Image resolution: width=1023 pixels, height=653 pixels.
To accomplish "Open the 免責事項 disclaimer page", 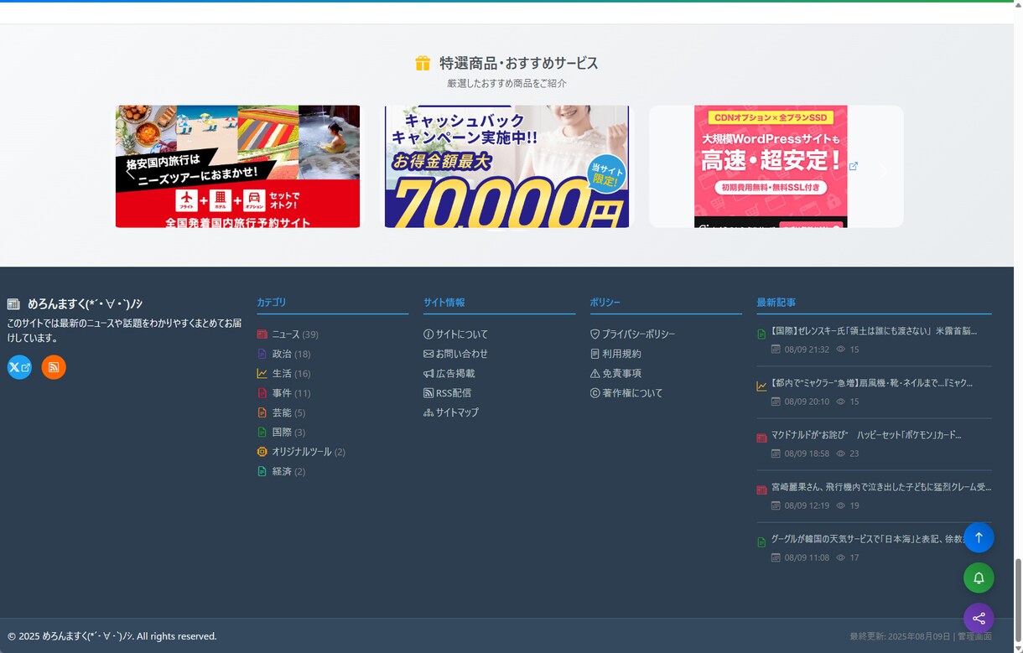I will point(615,374).
